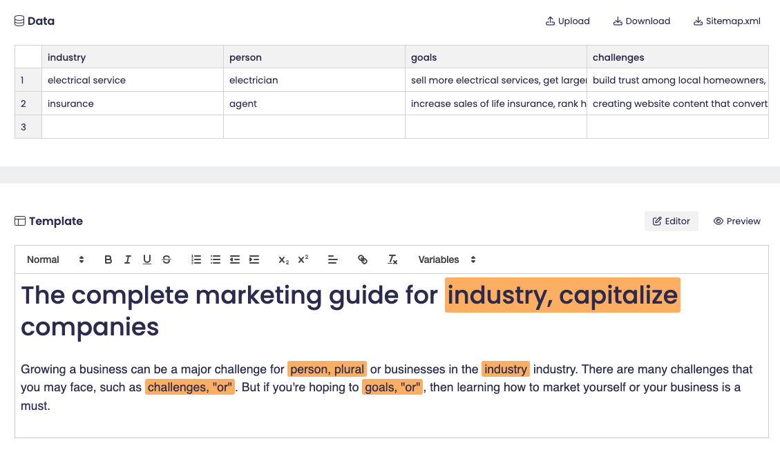
Task: Download the Sitemap.xml file
Action: coord(727,21)
